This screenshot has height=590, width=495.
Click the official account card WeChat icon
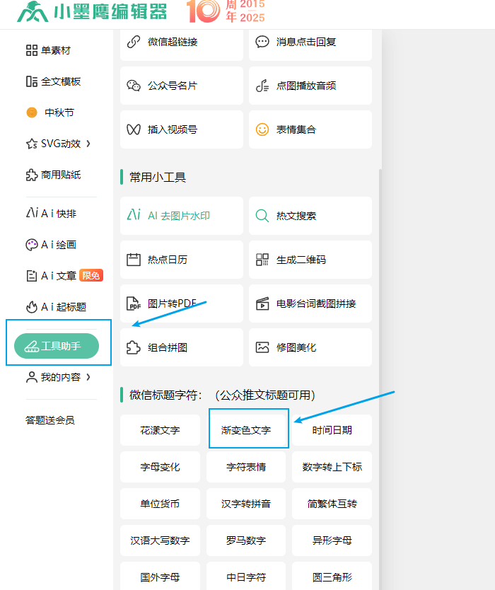(x=134, y=86)
